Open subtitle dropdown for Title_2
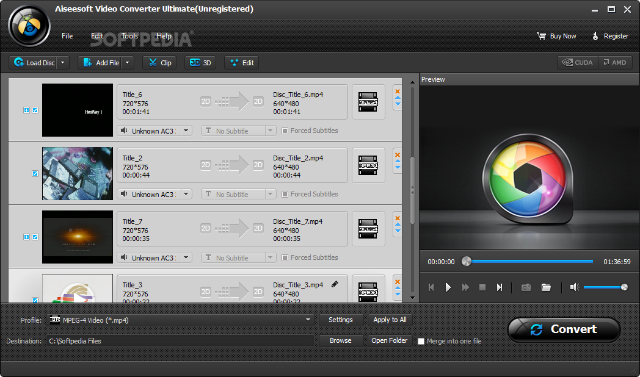The width and height of the screenshot is (640, 377). tap(270, 194)
